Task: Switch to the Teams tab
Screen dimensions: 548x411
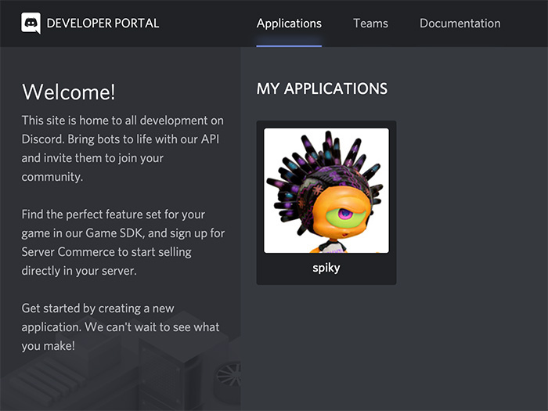Action: coord(370,23)
